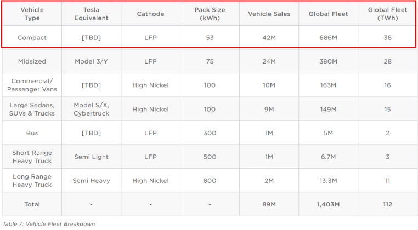418x230 pixels.
Task: Select the Model S/X, Cybertruck cell
Action: click(x=91, y=109)
